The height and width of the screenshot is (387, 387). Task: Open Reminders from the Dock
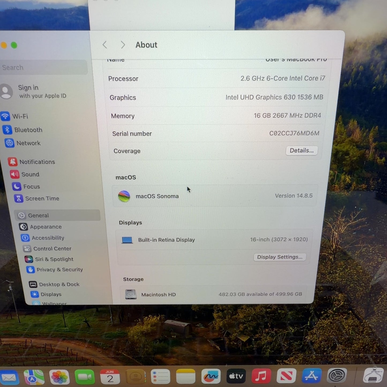tap(160, 377)
